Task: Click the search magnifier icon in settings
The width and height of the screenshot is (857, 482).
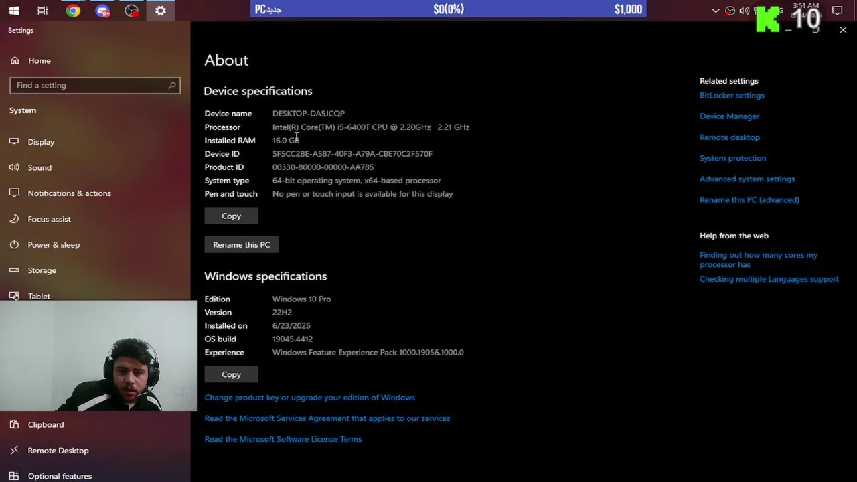Action: 172,85
